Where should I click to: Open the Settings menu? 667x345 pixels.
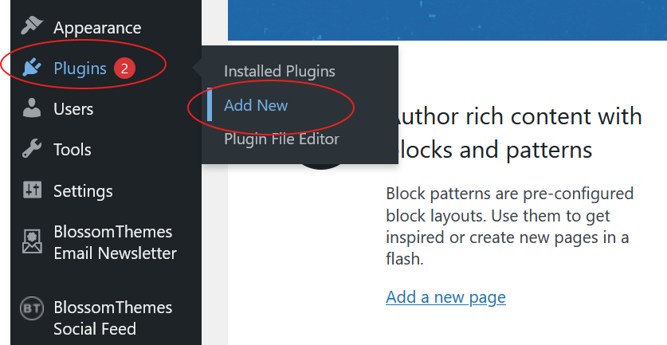coord(83,191)
